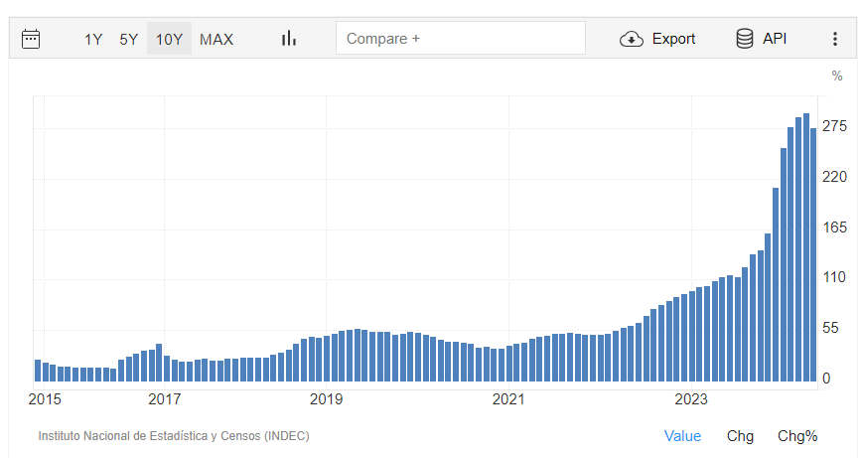Toggle chart to Chg view
The image size is (861, 458).
pyautogui.click(x=740, y=436)
